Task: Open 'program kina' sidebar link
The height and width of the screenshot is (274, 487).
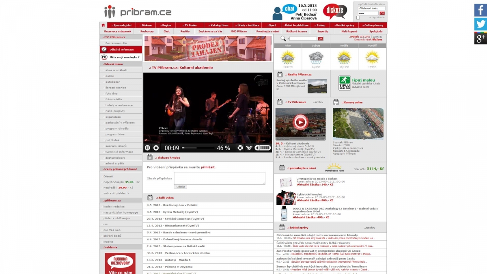Action: (x=115, y=134)
